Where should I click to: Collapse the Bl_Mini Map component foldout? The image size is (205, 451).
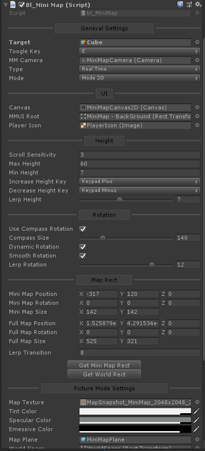tap(6, 5)
